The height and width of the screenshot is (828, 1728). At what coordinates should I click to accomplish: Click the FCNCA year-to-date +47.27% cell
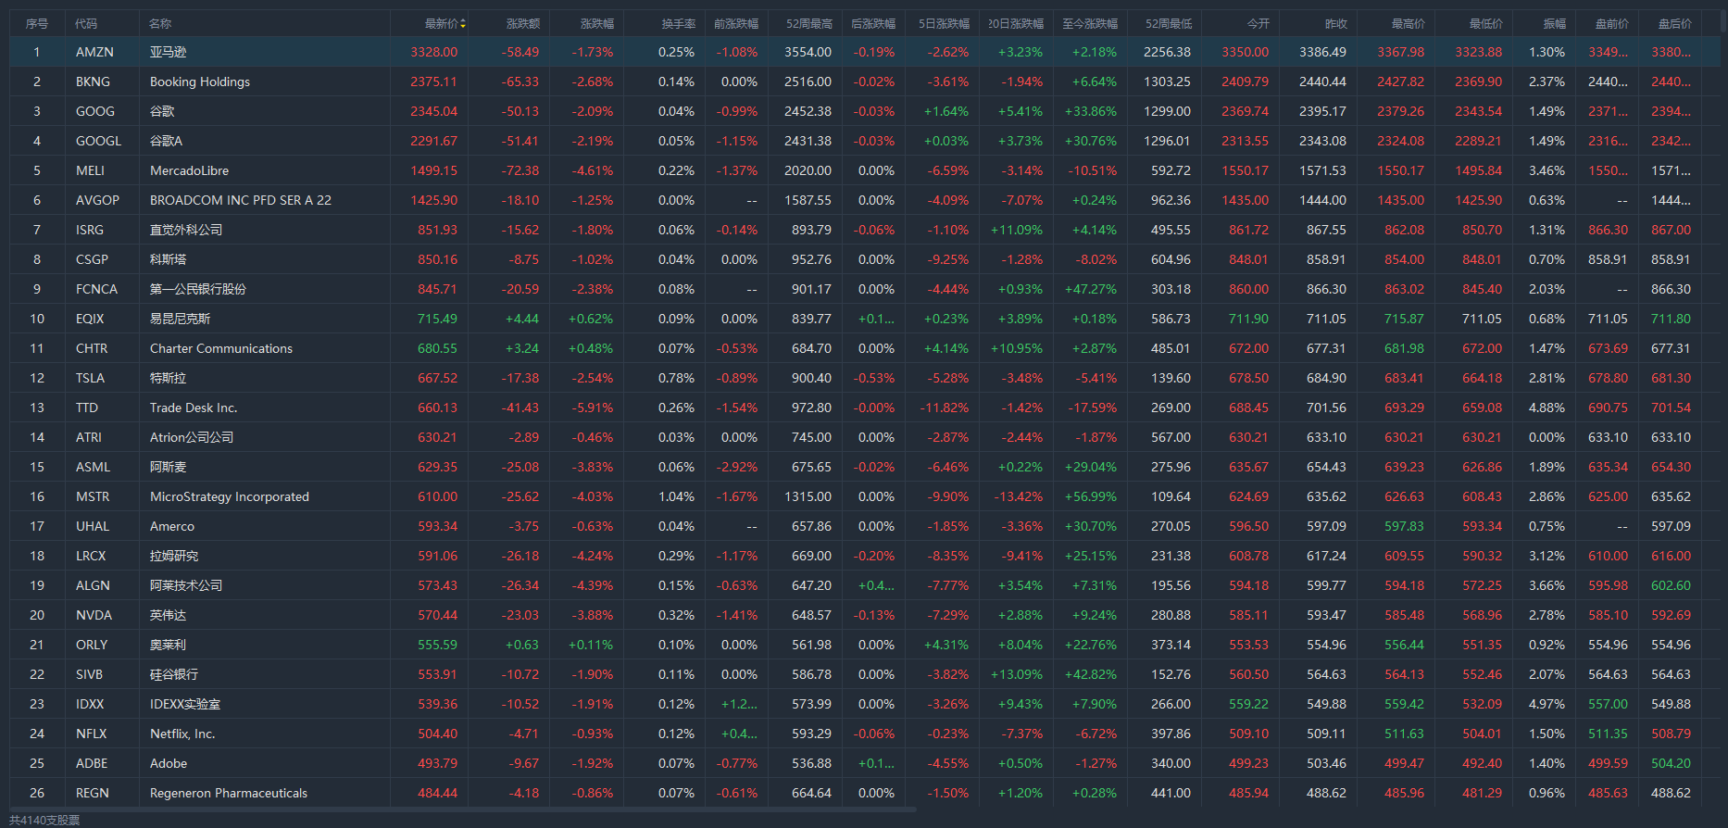[x=1091, y=289]
